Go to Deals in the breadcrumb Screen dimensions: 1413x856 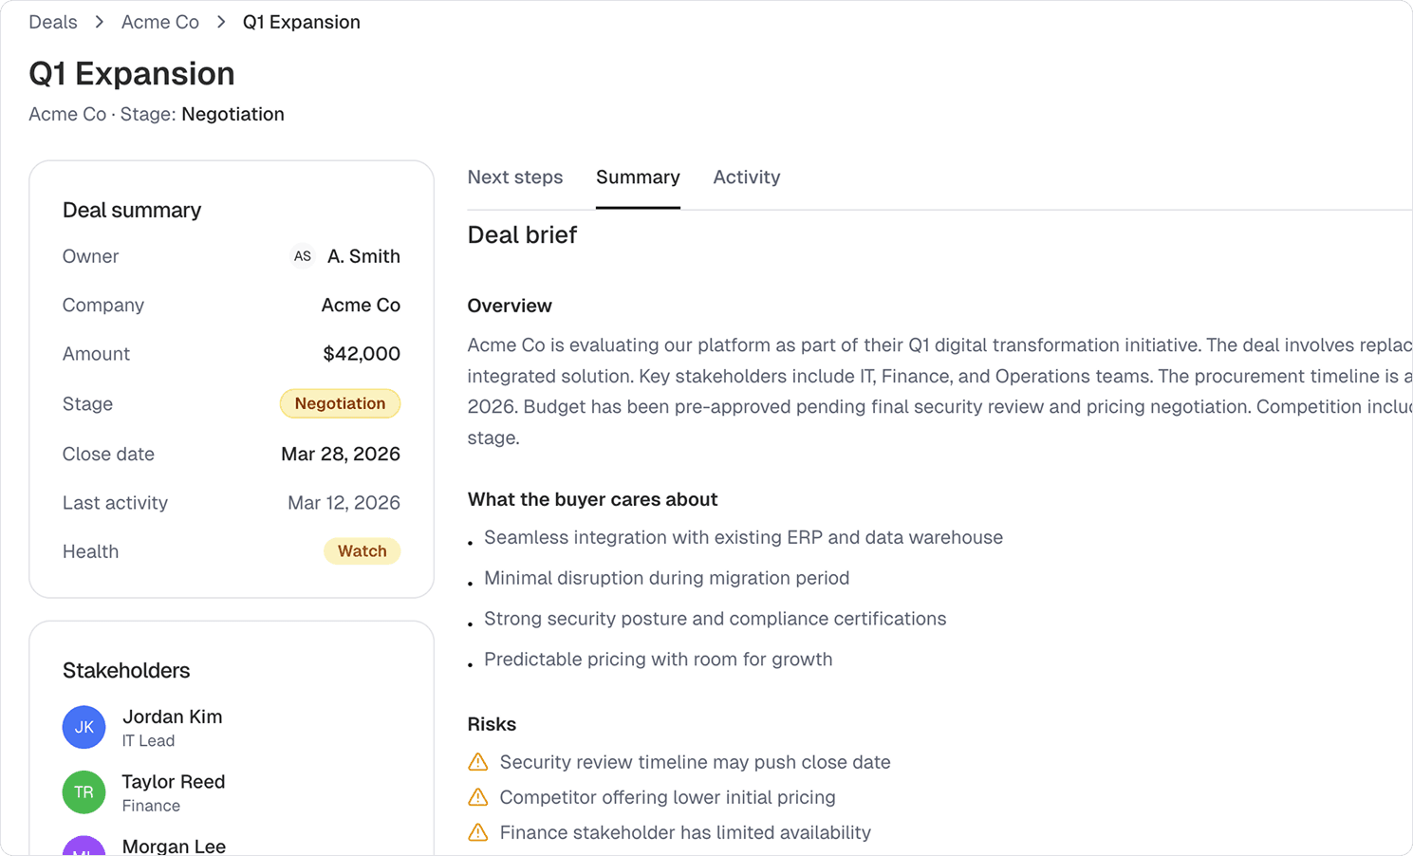(x=53, y=22)
